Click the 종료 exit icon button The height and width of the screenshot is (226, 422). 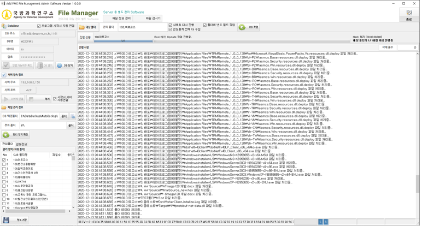(409, 15)
